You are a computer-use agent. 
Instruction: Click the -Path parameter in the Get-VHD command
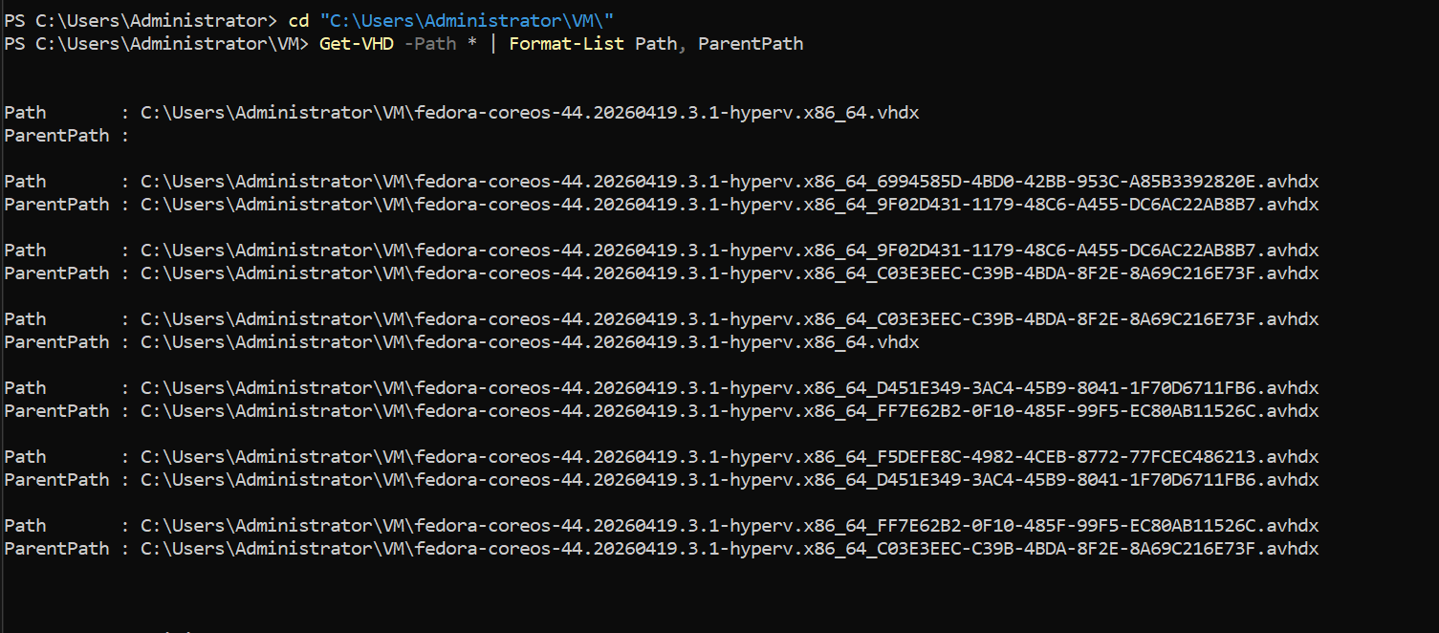(x=430, y=43)
